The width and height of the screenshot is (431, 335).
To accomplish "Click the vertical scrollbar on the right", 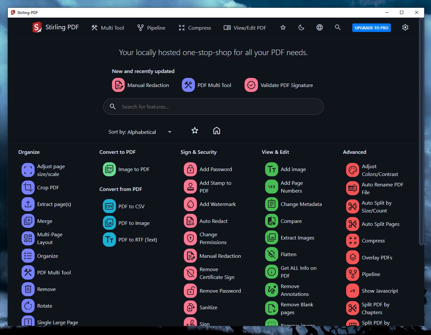I will point(422,132).
